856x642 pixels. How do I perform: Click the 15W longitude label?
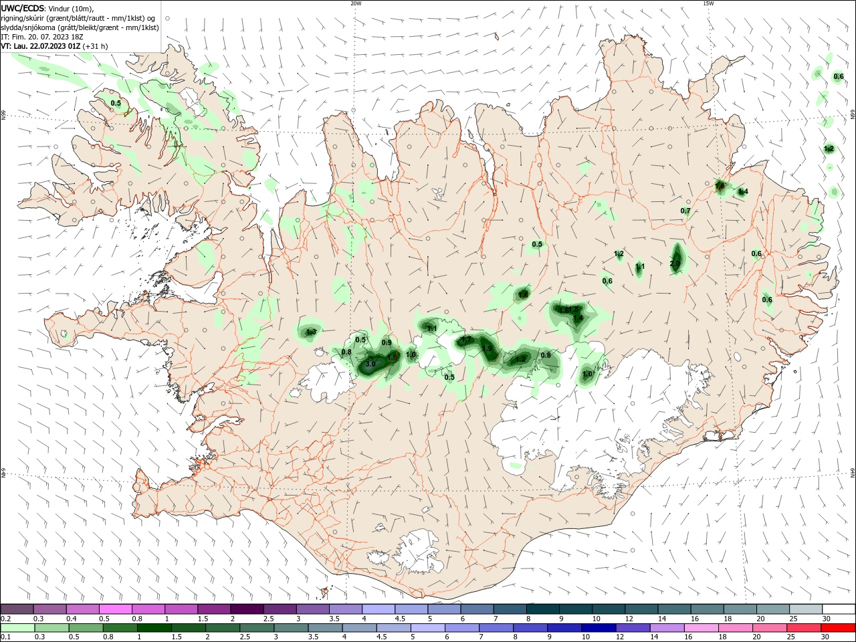pyautogui.click(x=708, y=3)
